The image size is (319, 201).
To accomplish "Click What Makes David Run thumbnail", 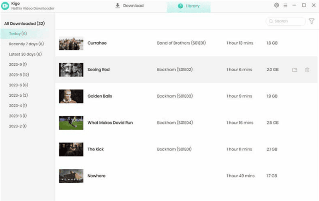I will [71, 123].
